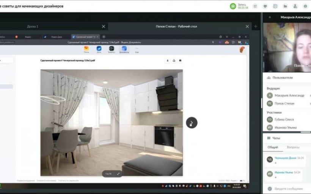This screenshot has height=194, width=311.
Task: Click the taskbar clock and date
Action: [x=237, y=186]
